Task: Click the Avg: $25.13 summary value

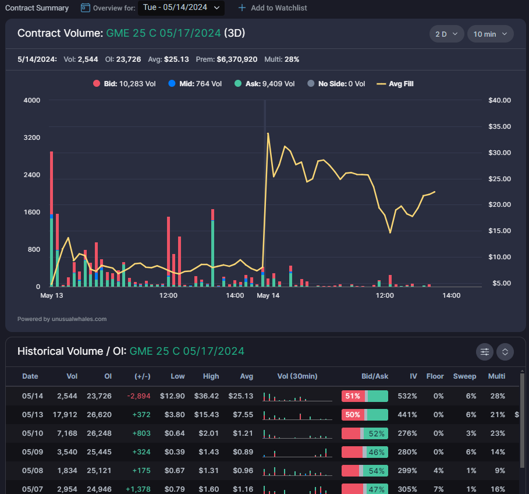Action: pyautogui.click(x=168, y=59)
